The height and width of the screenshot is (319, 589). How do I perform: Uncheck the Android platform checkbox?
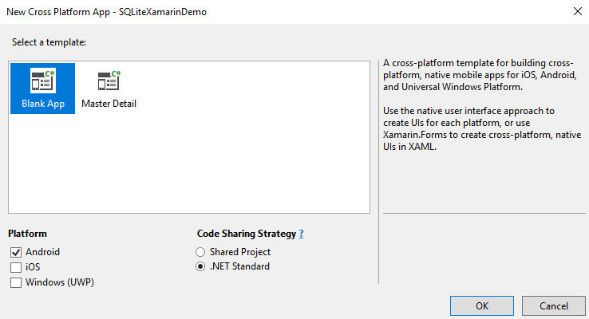tap(16, 252)
